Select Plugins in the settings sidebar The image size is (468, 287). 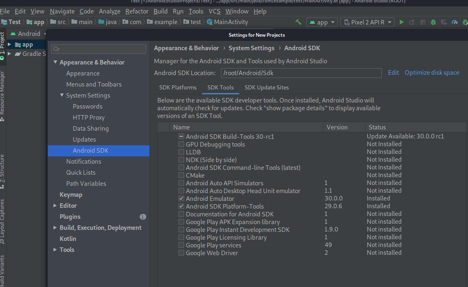tap(70, 217)
